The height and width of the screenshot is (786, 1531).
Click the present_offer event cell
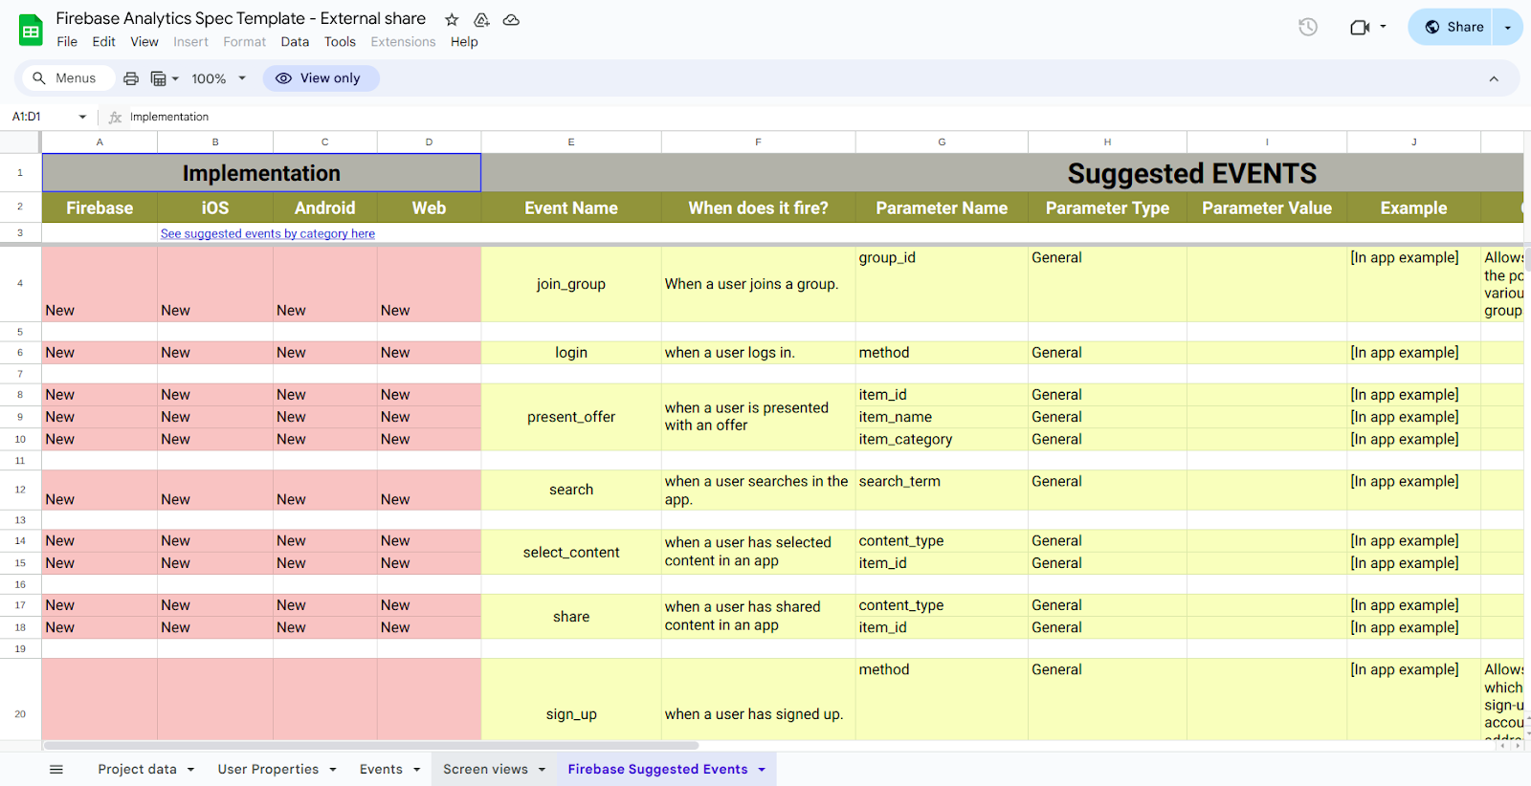point(571,417)
